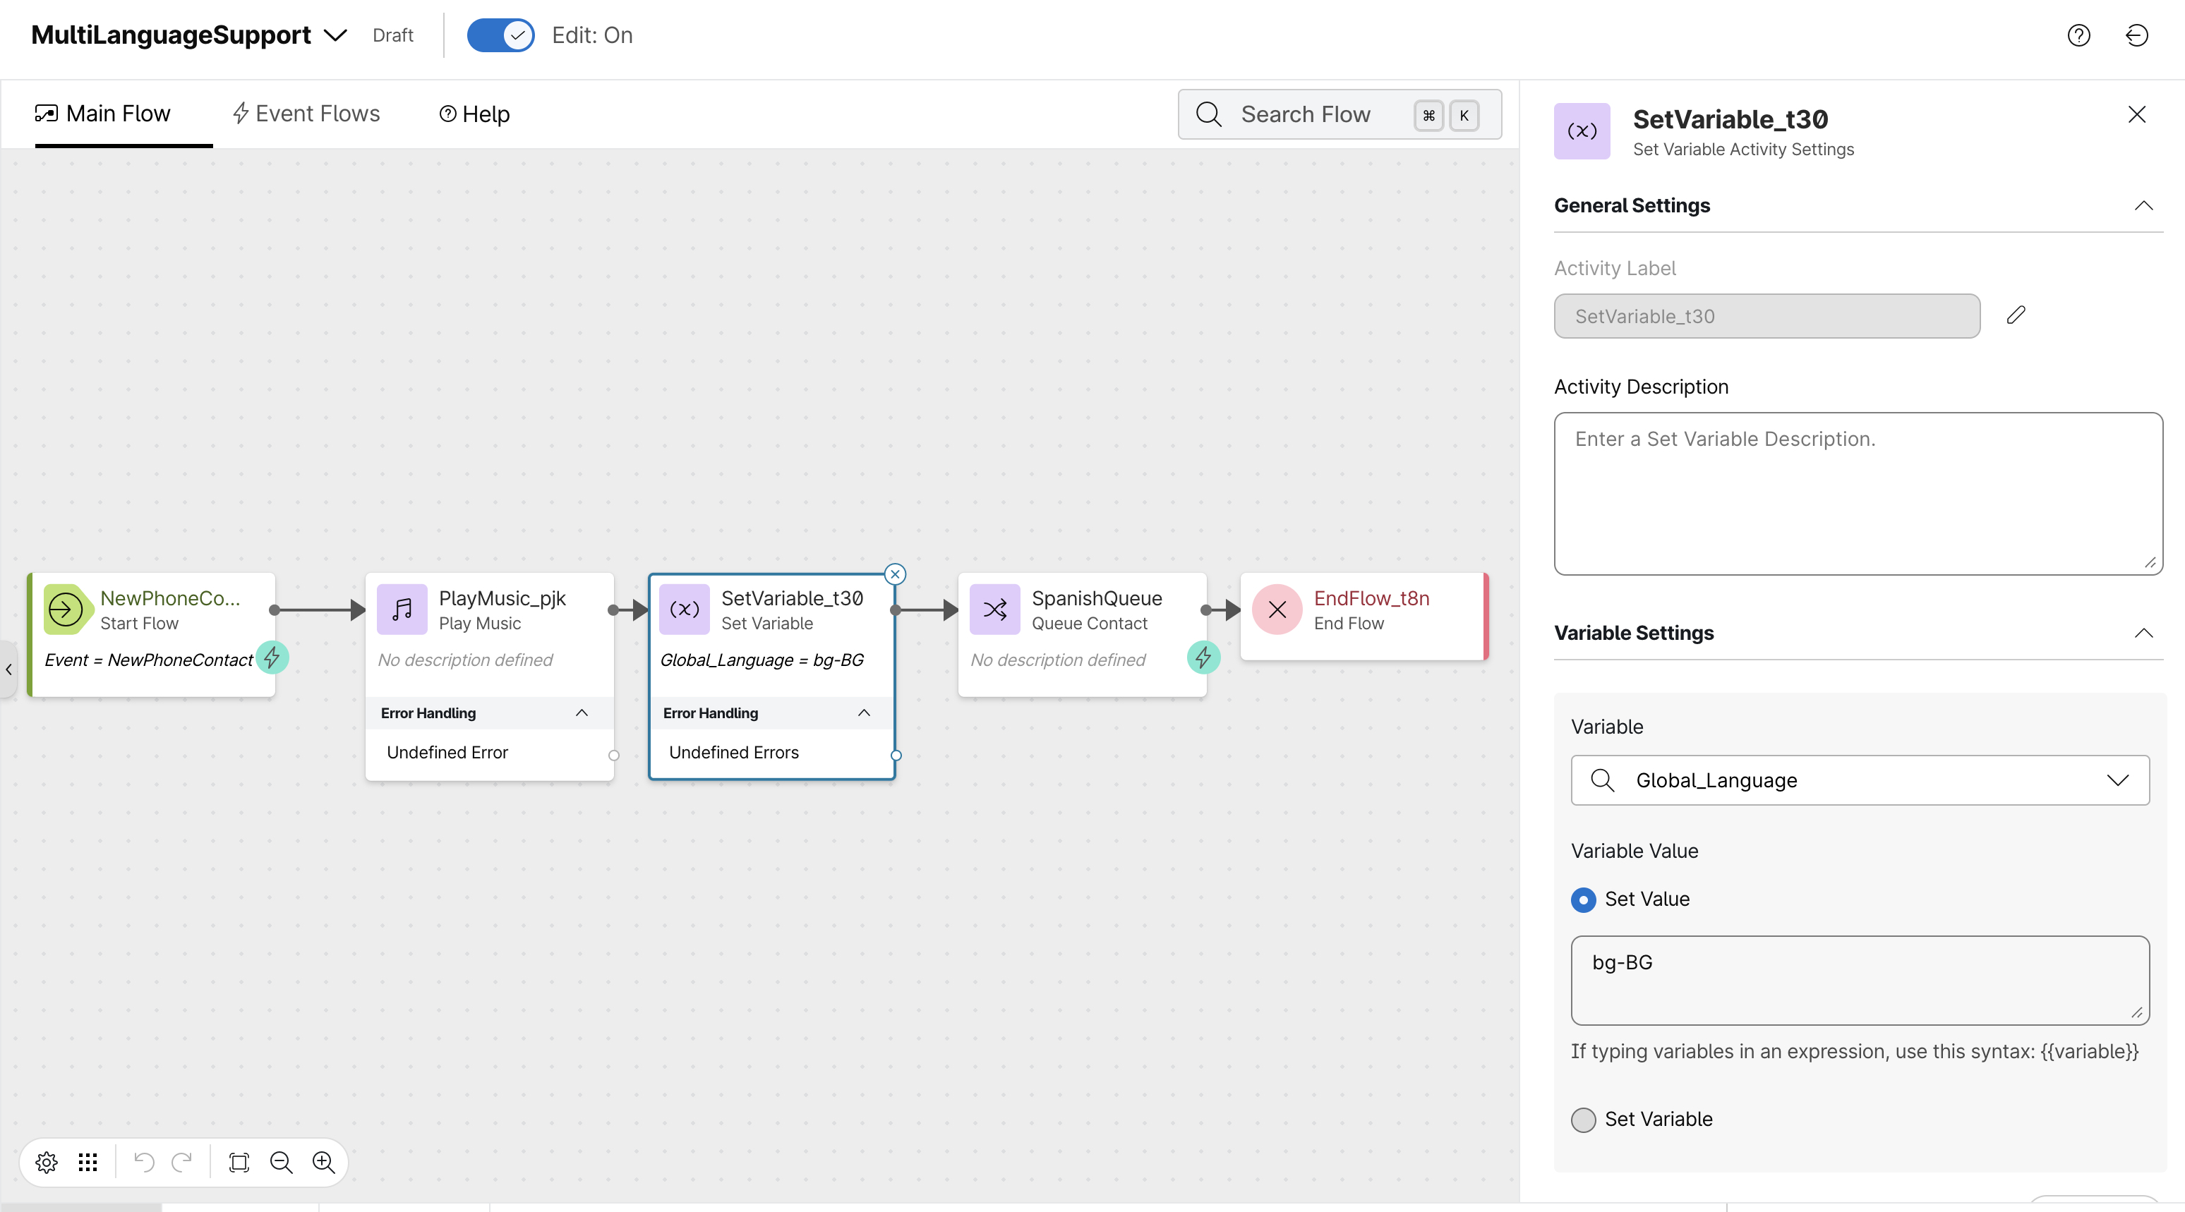Zoom in using the magnifier plus icon
Viewport: 2185px width, 1212px height.
point(323,1162)
